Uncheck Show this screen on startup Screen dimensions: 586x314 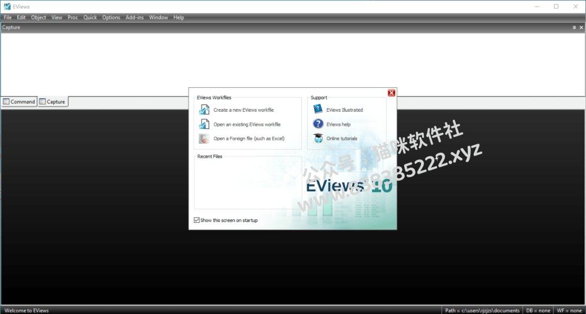point(196,220)
